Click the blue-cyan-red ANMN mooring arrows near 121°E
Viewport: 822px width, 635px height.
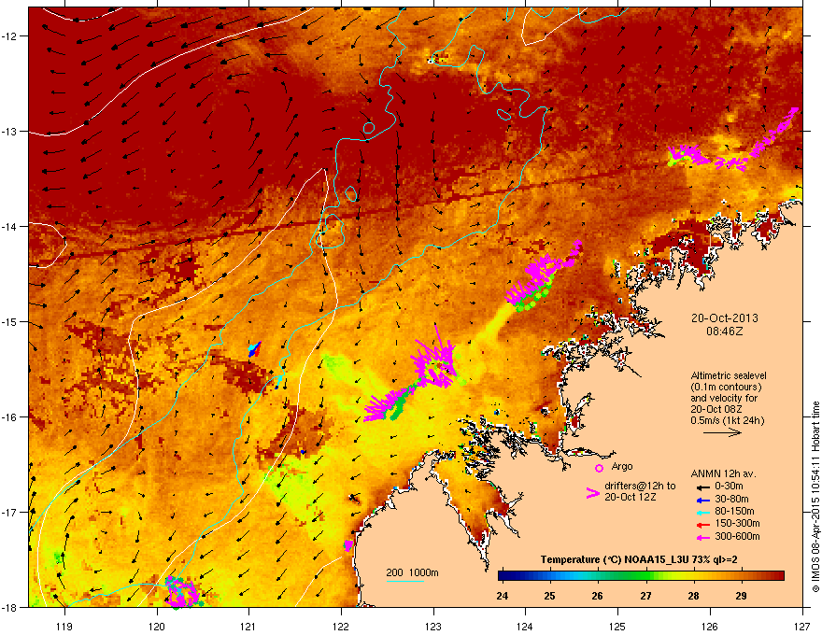(255, 349)
